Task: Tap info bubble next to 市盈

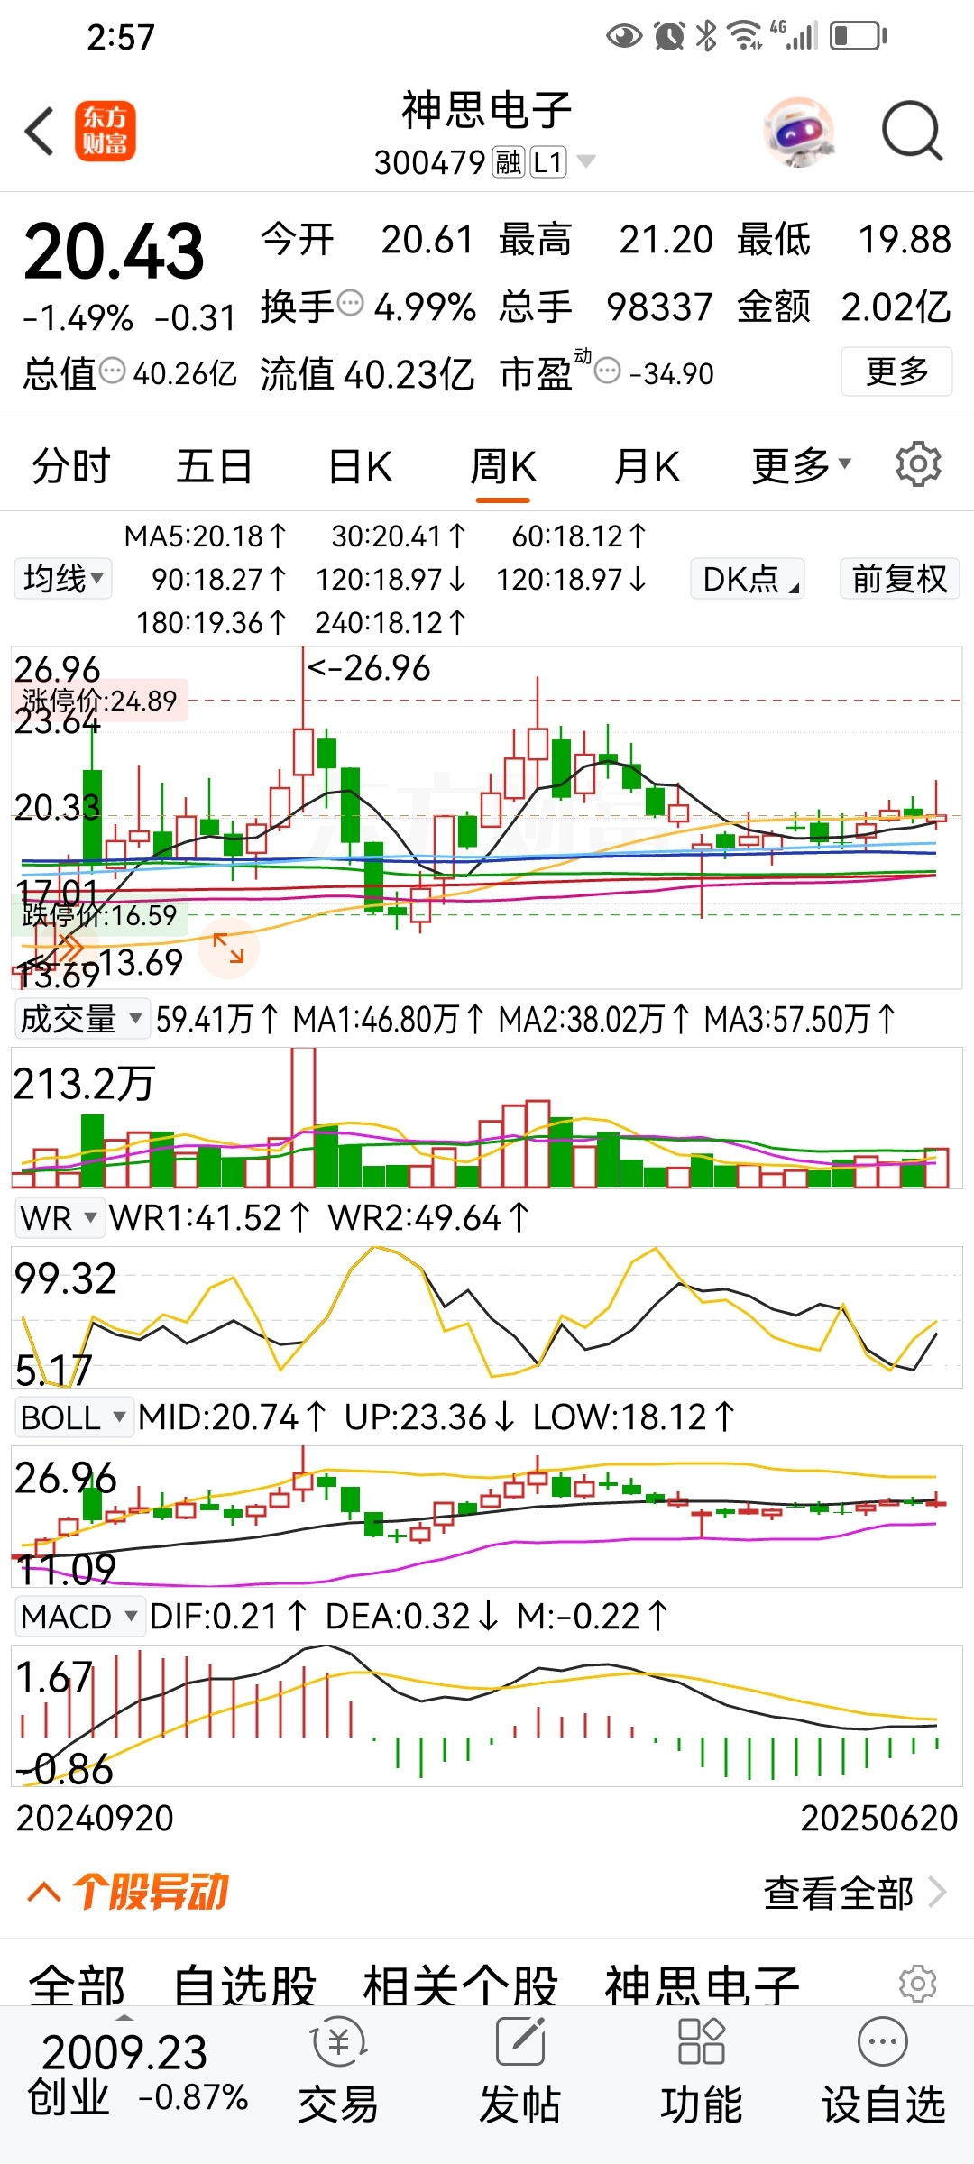Action: click(x=608, y=371)
